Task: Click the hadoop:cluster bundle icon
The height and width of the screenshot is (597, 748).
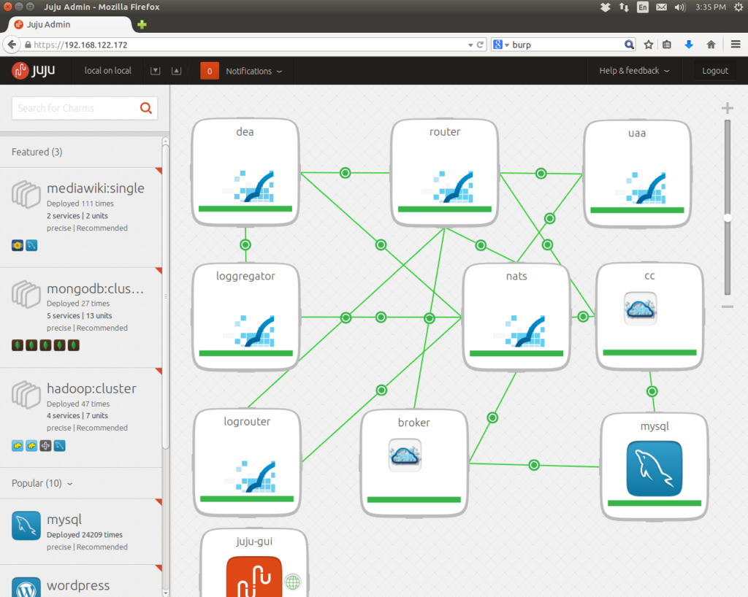Action: click(26, 394)
